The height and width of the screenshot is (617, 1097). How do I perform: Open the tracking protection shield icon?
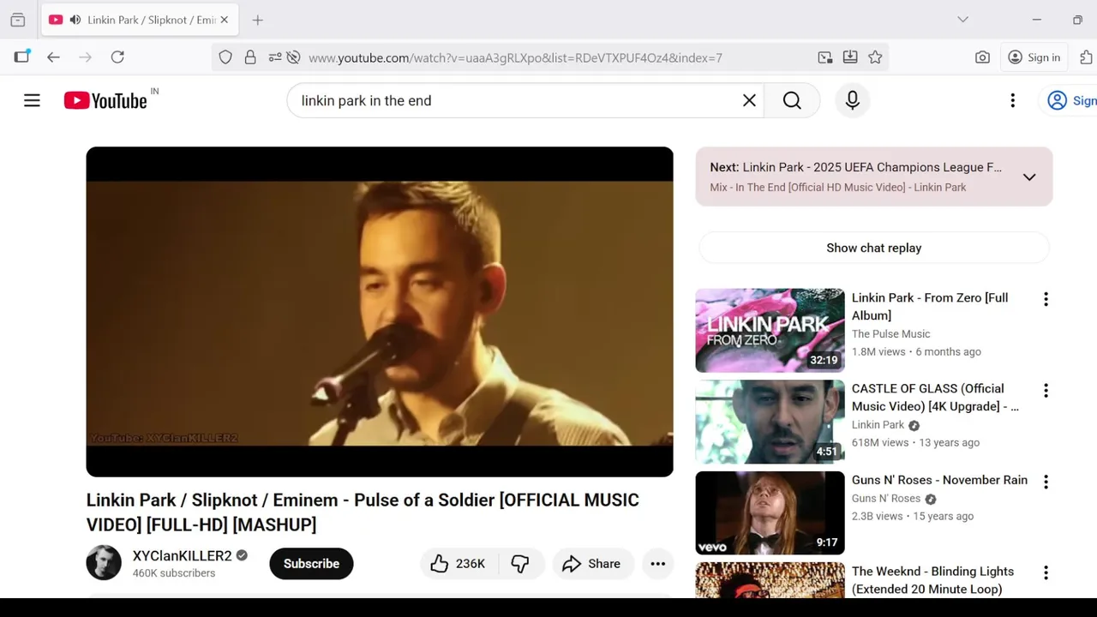[225, 57]
